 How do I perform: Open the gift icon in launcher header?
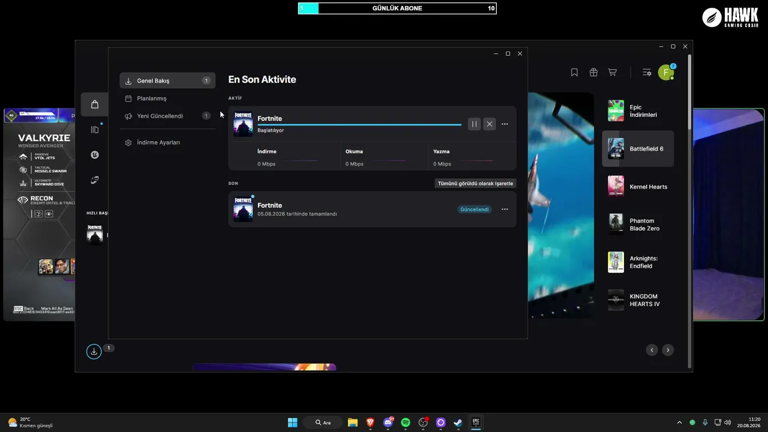tap(593, 73)
